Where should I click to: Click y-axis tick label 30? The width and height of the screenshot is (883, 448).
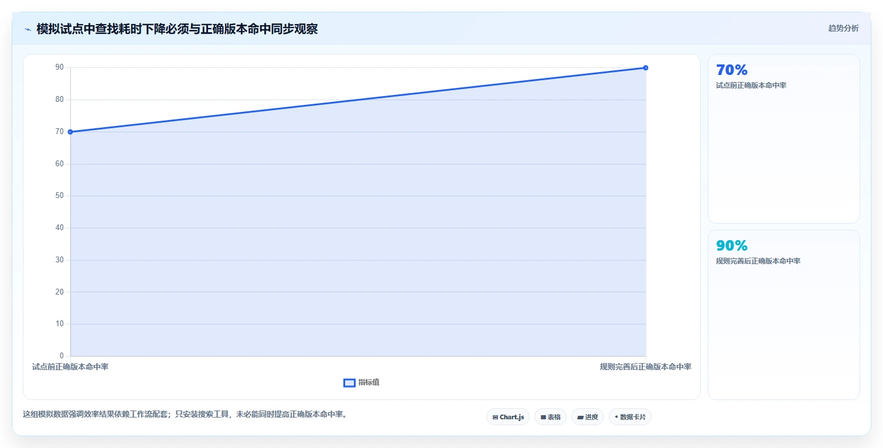(60, 260)
